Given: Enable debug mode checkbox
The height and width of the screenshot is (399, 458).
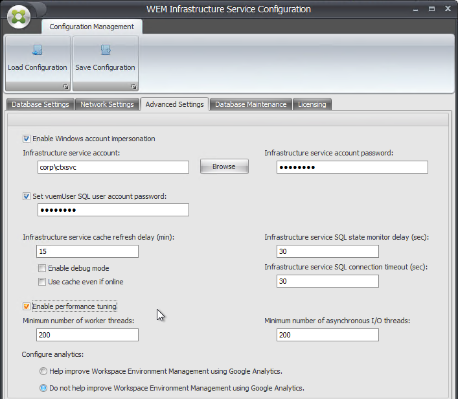Looking at the screenshot, I should click(x=42, y=268).
